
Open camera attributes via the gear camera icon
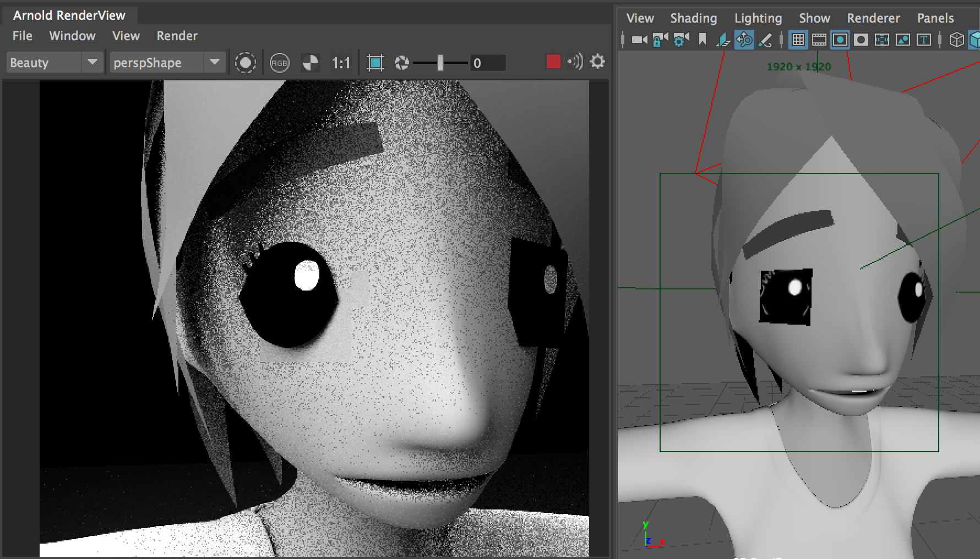[x=680, y=40]
